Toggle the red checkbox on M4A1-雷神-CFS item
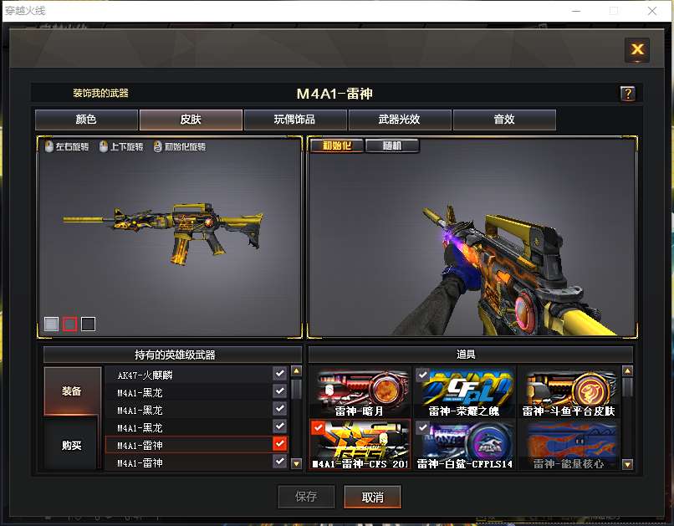The height and width of the screenshot is (526, 674). point(318,427)
